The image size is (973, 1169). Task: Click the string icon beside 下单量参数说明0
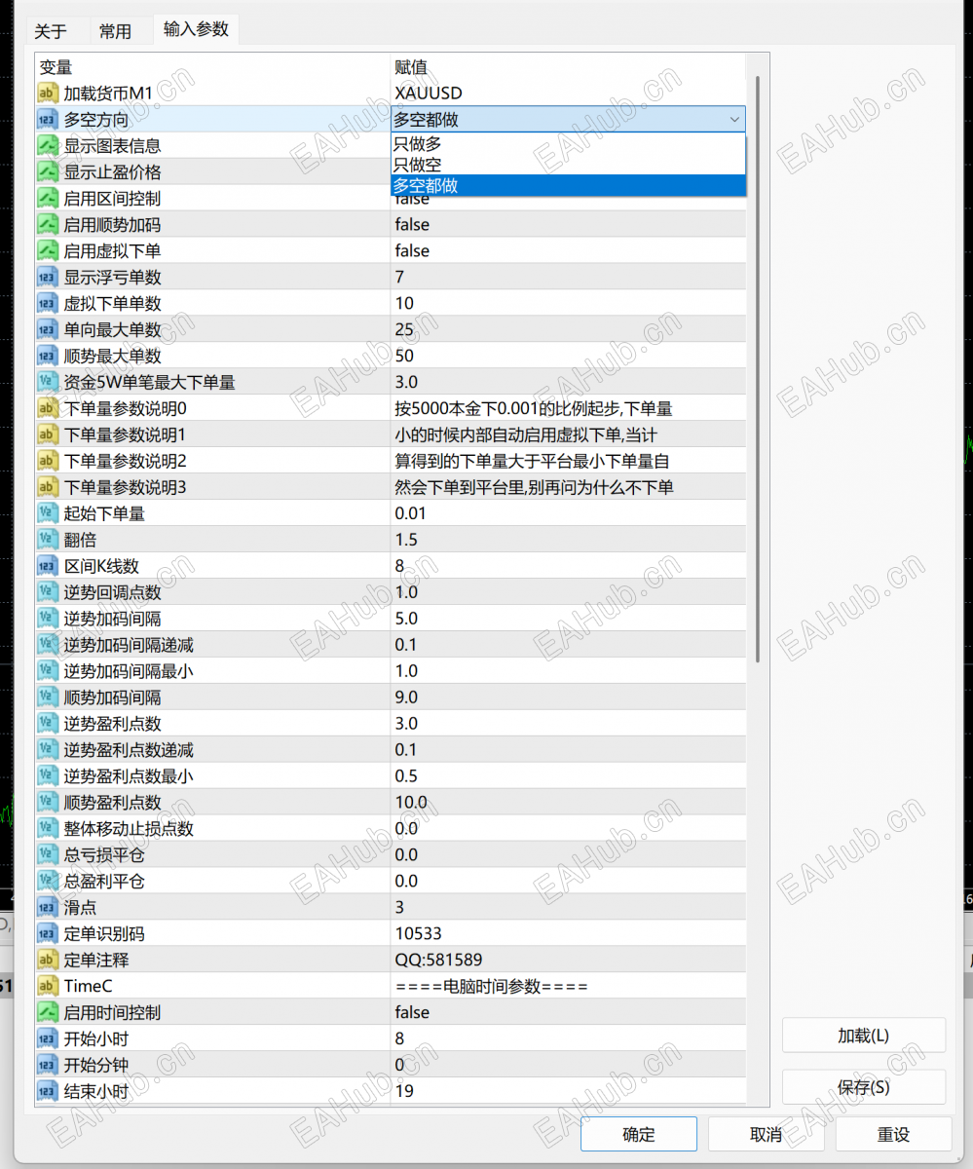(x=48, y=408)
